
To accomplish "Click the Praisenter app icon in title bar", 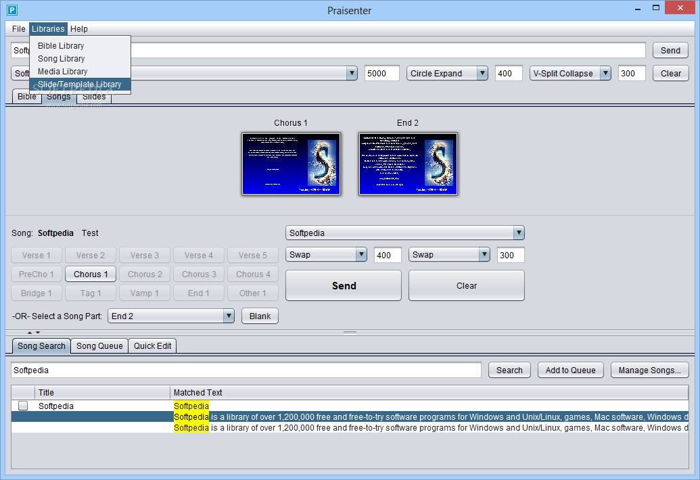I will 12,10.
